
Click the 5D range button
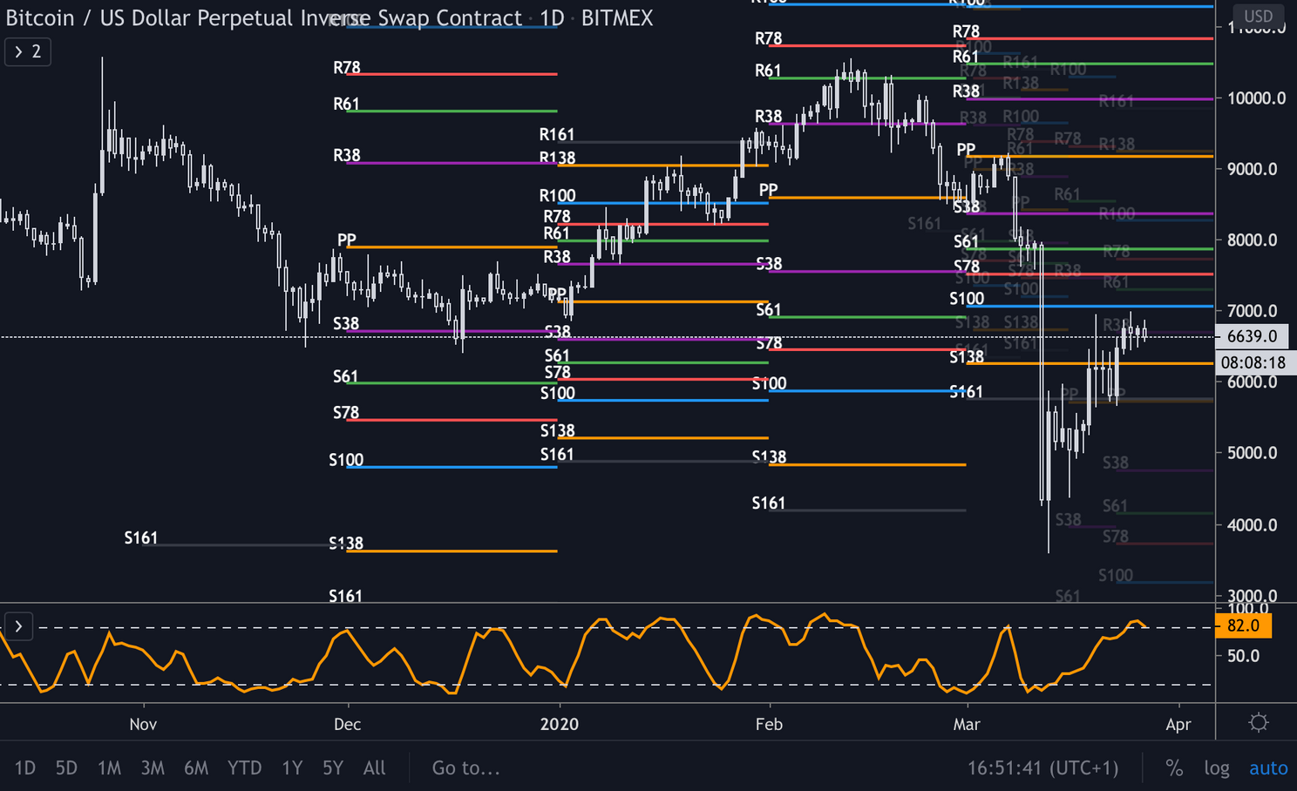(x=65, y=767)
